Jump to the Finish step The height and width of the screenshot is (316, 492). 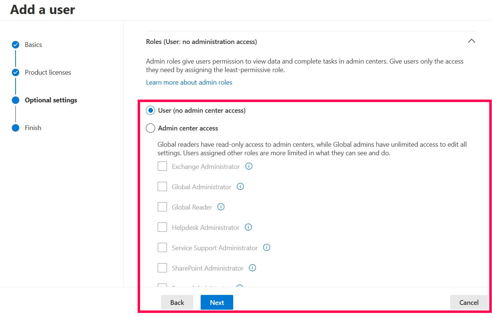[x=33, y=128]
